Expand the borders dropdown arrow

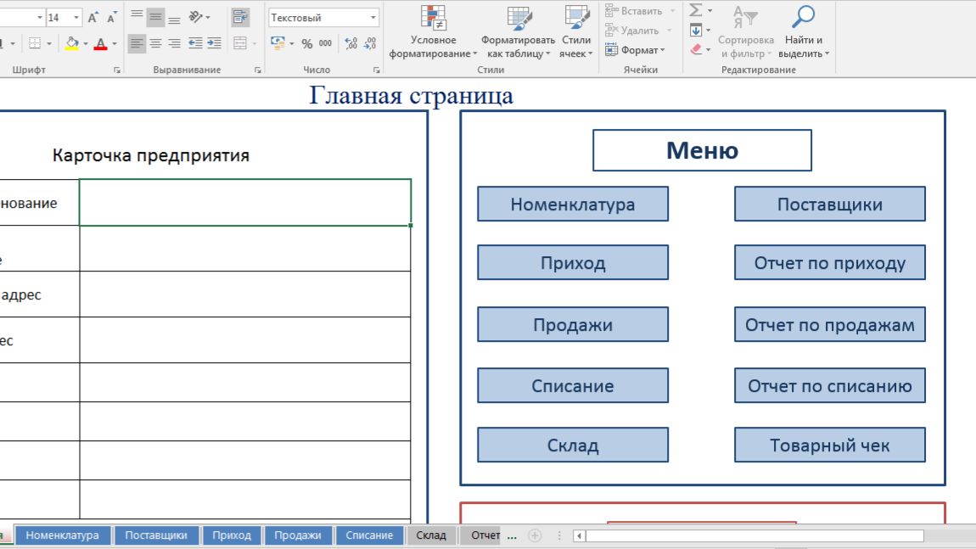(48, 43)
